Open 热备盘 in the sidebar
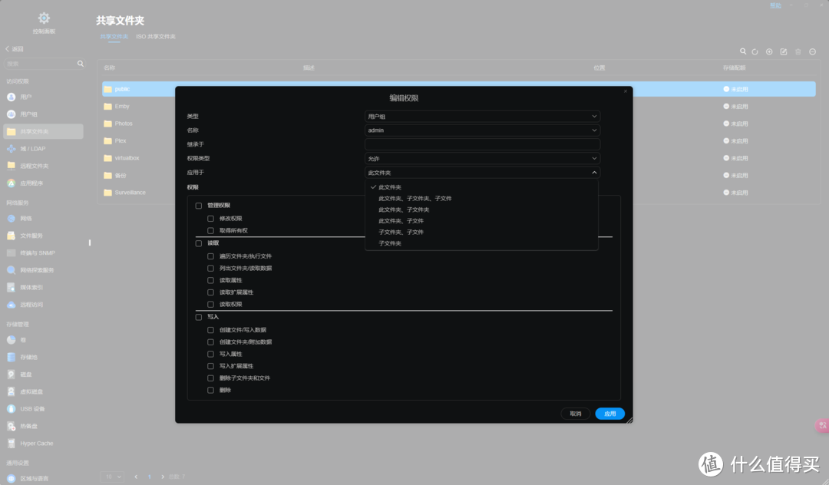Screen dimensions: 829x485 43,426
